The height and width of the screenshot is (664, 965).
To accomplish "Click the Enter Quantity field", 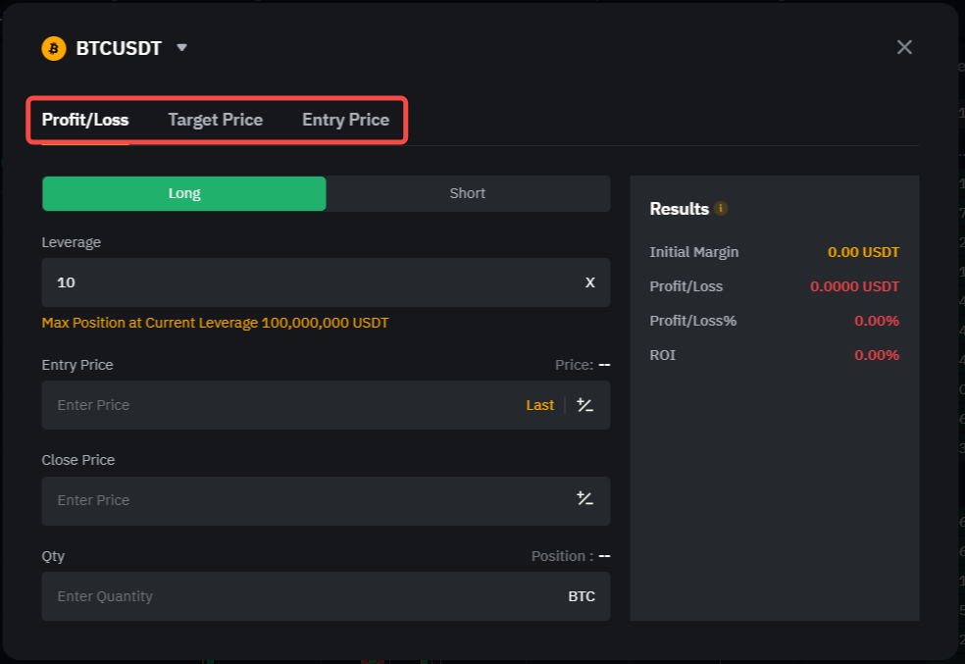I will [x=294, y=596].
